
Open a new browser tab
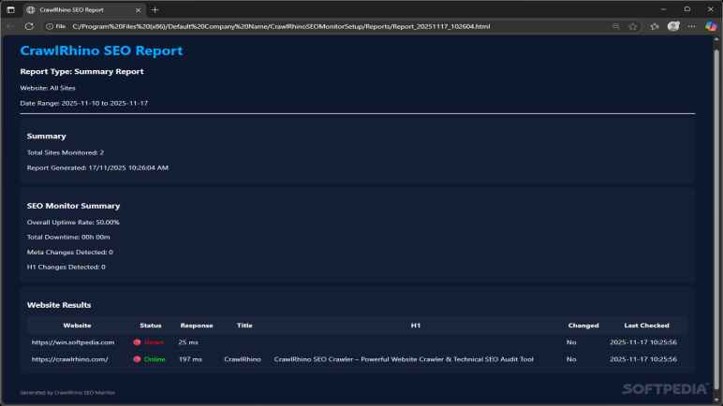tap(155, 9)
